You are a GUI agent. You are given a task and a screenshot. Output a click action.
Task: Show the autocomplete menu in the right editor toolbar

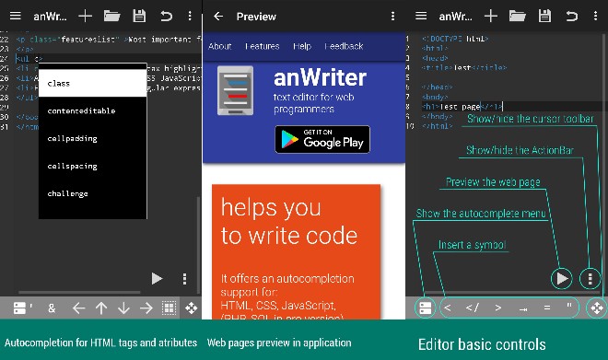(426, 308)
